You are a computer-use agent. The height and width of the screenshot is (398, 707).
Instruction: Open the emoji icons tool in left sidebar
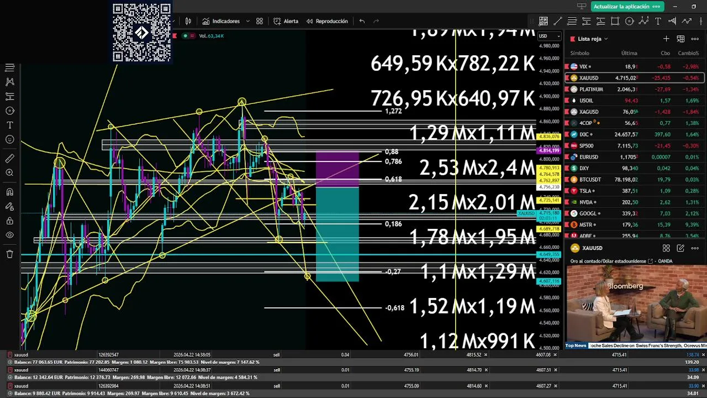coord(9,139)
